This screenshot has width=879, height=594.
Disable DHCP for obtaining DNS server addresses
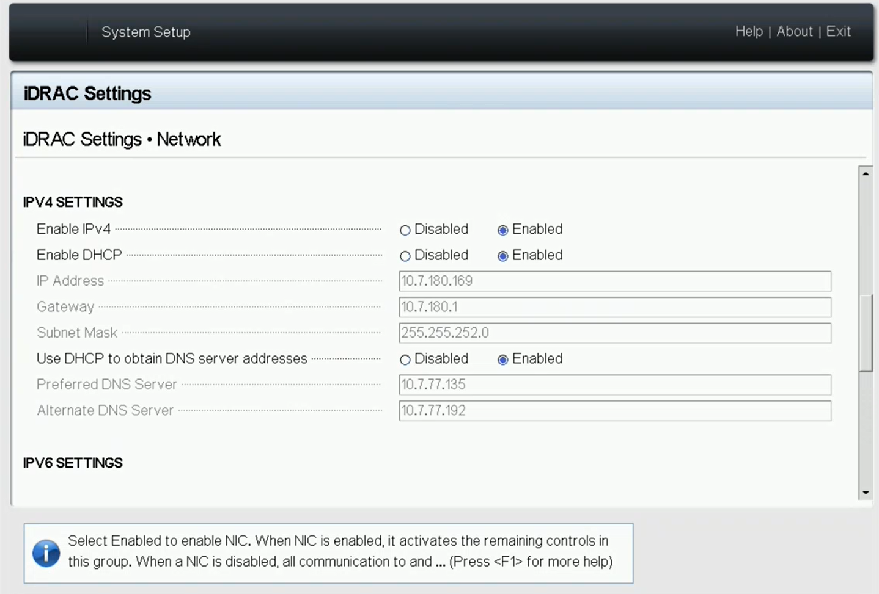pos(405,360)
